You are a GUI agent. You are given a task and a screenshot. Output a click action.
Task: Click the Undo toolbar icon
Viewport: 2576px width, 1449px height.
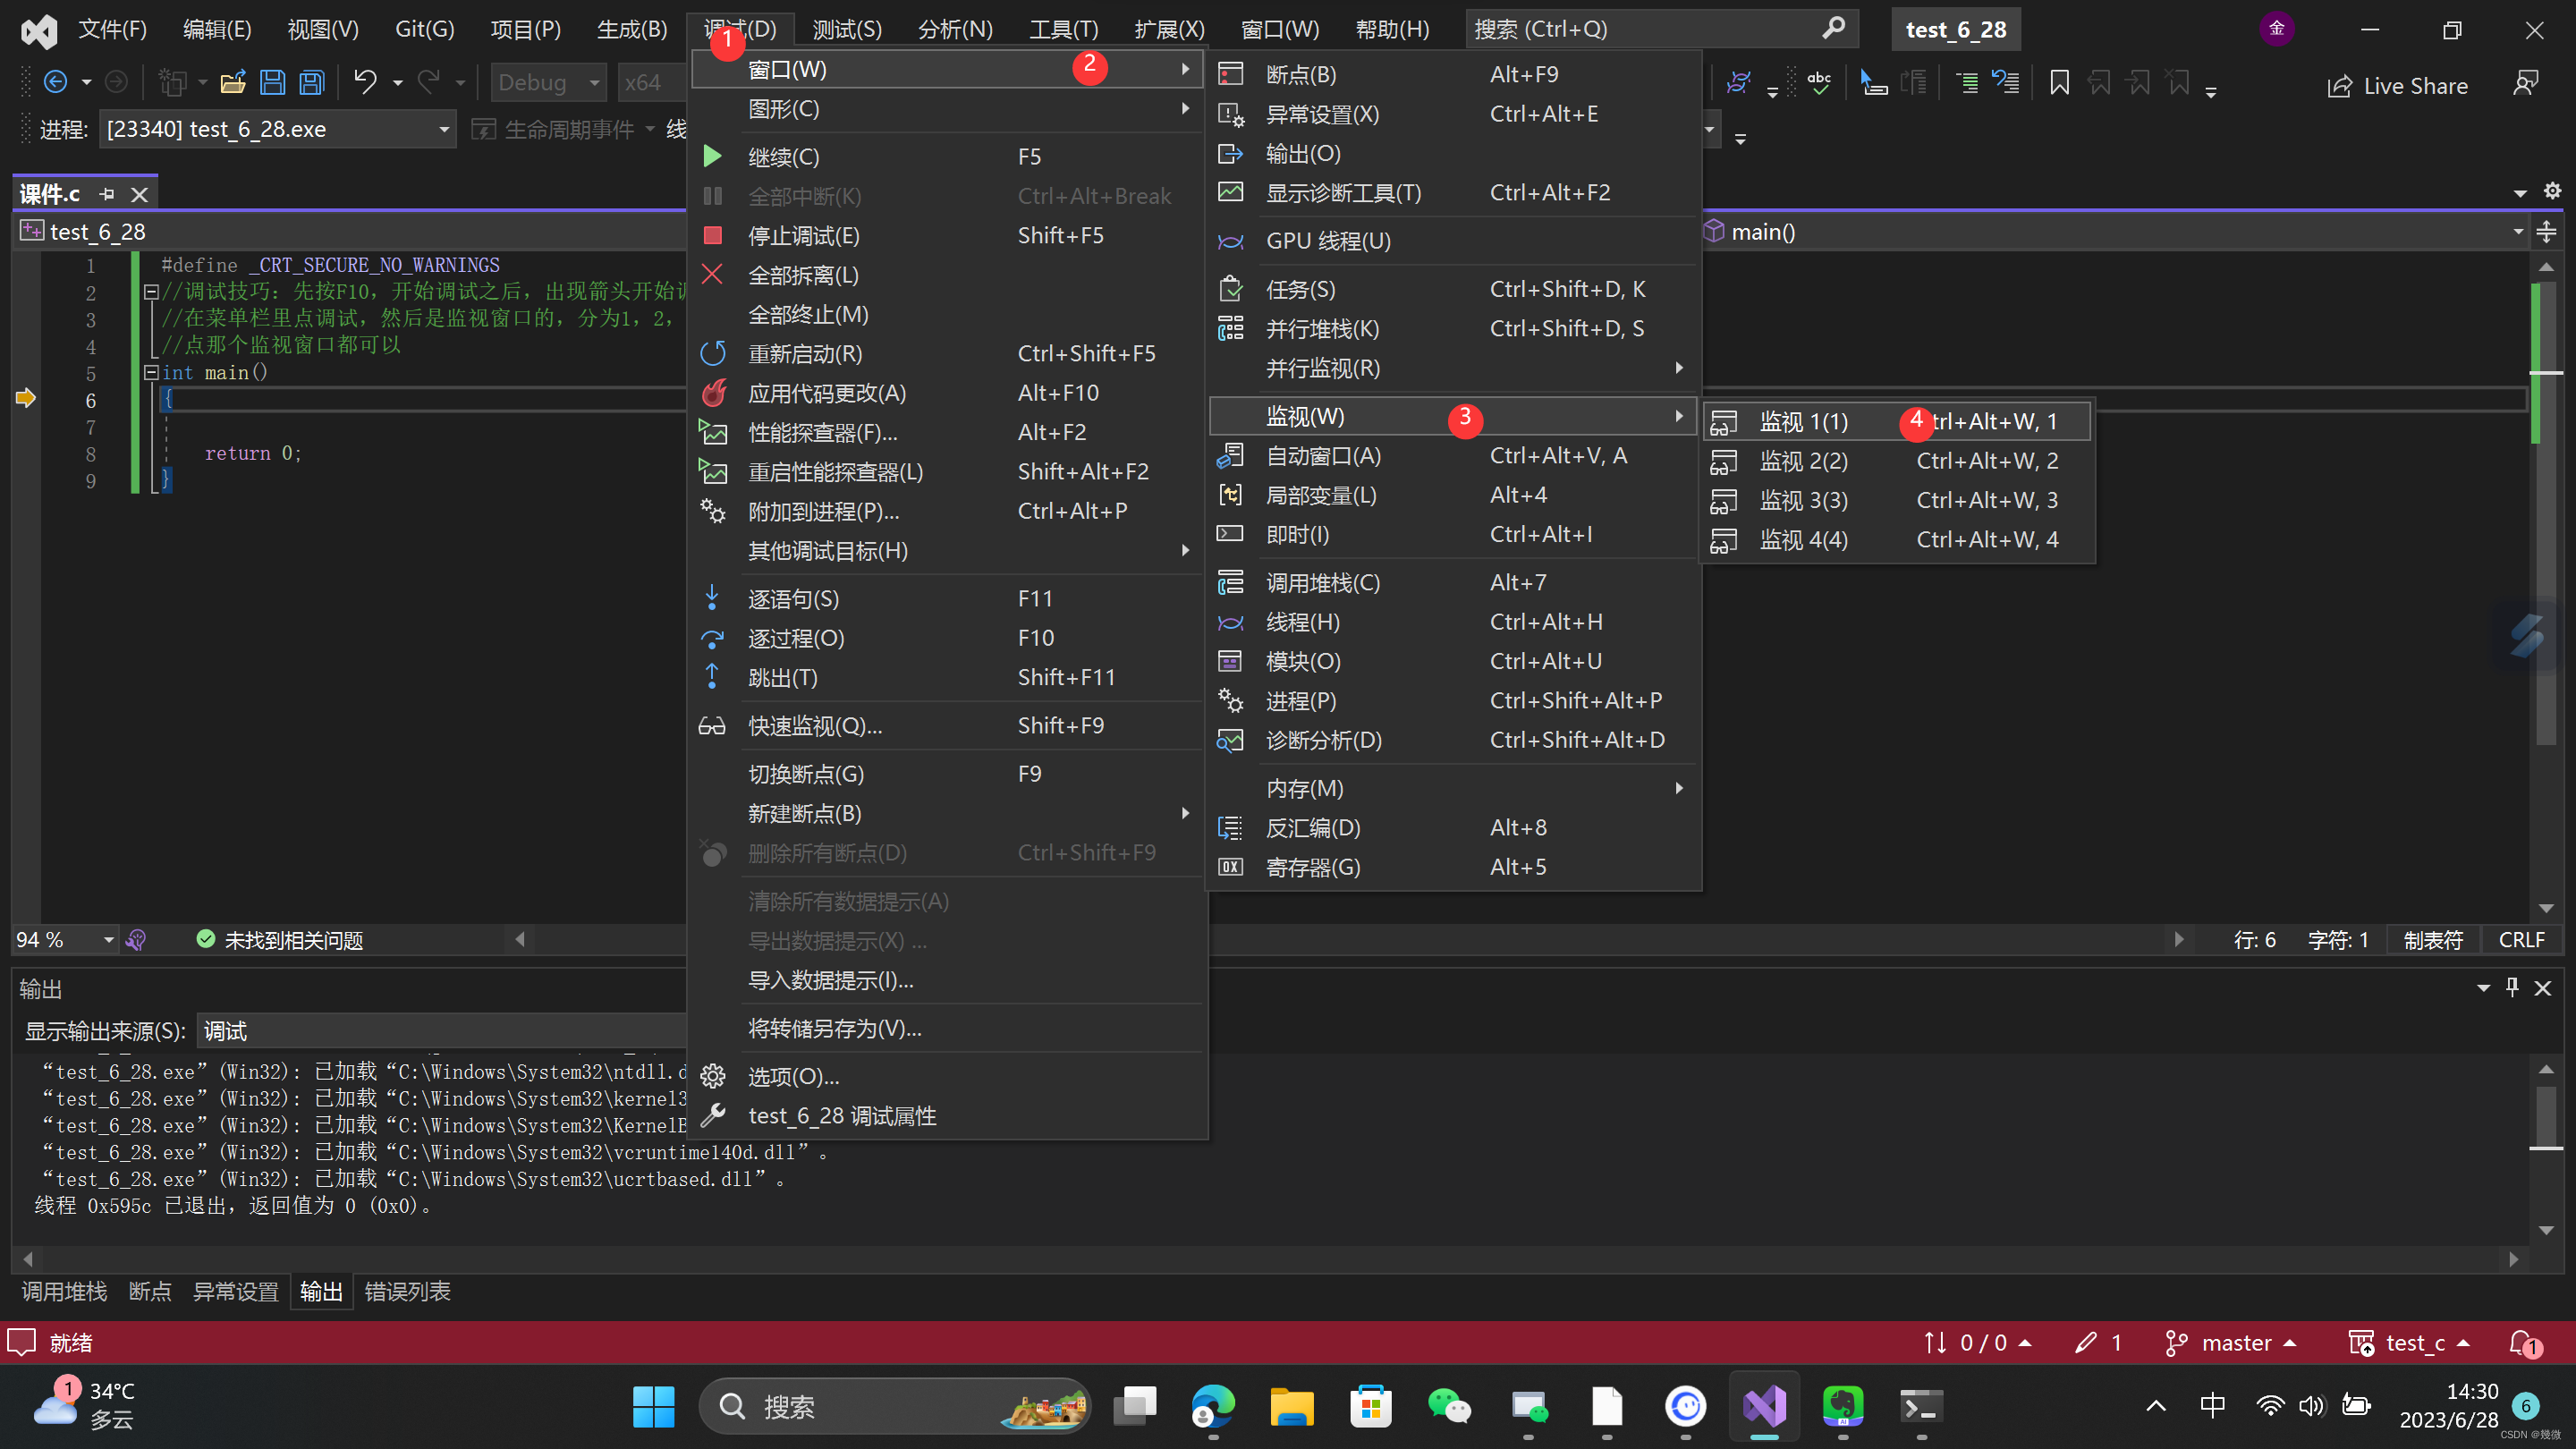coord(365,82)
